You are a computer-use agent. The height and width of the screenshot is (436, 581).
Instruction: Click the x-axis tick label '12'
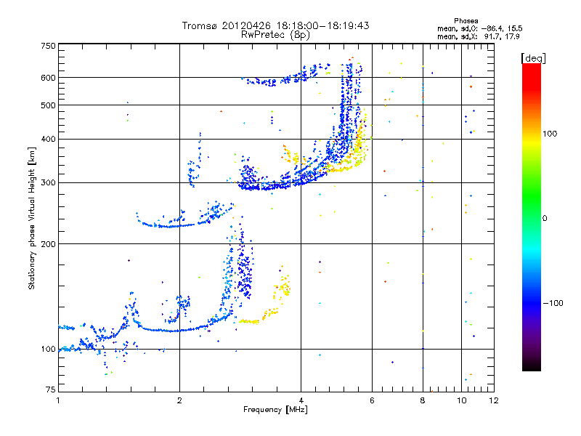coord(494,400)
